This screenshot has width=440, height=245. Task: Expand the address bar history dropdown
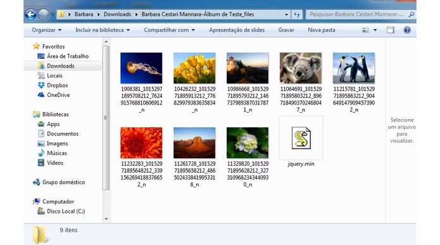click(x=286, y=15)
